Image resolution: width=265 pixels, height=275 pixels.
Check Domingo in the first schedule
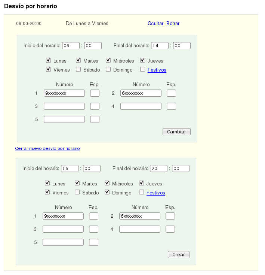click(x=108, y=69)
